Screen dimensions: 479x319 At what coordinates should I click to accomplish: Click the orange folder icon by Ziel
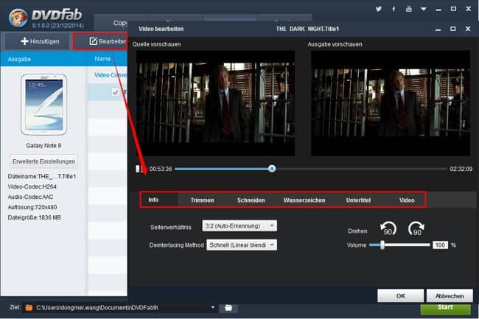pos(29,307)
